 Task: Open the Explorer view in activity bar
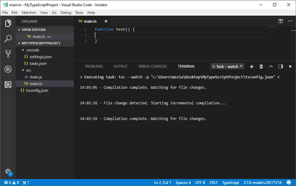(x=8, y=23)
